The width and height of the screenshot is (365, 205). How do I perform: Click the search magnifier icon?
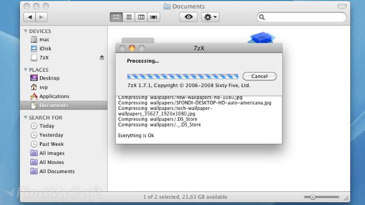click(262, 17)
